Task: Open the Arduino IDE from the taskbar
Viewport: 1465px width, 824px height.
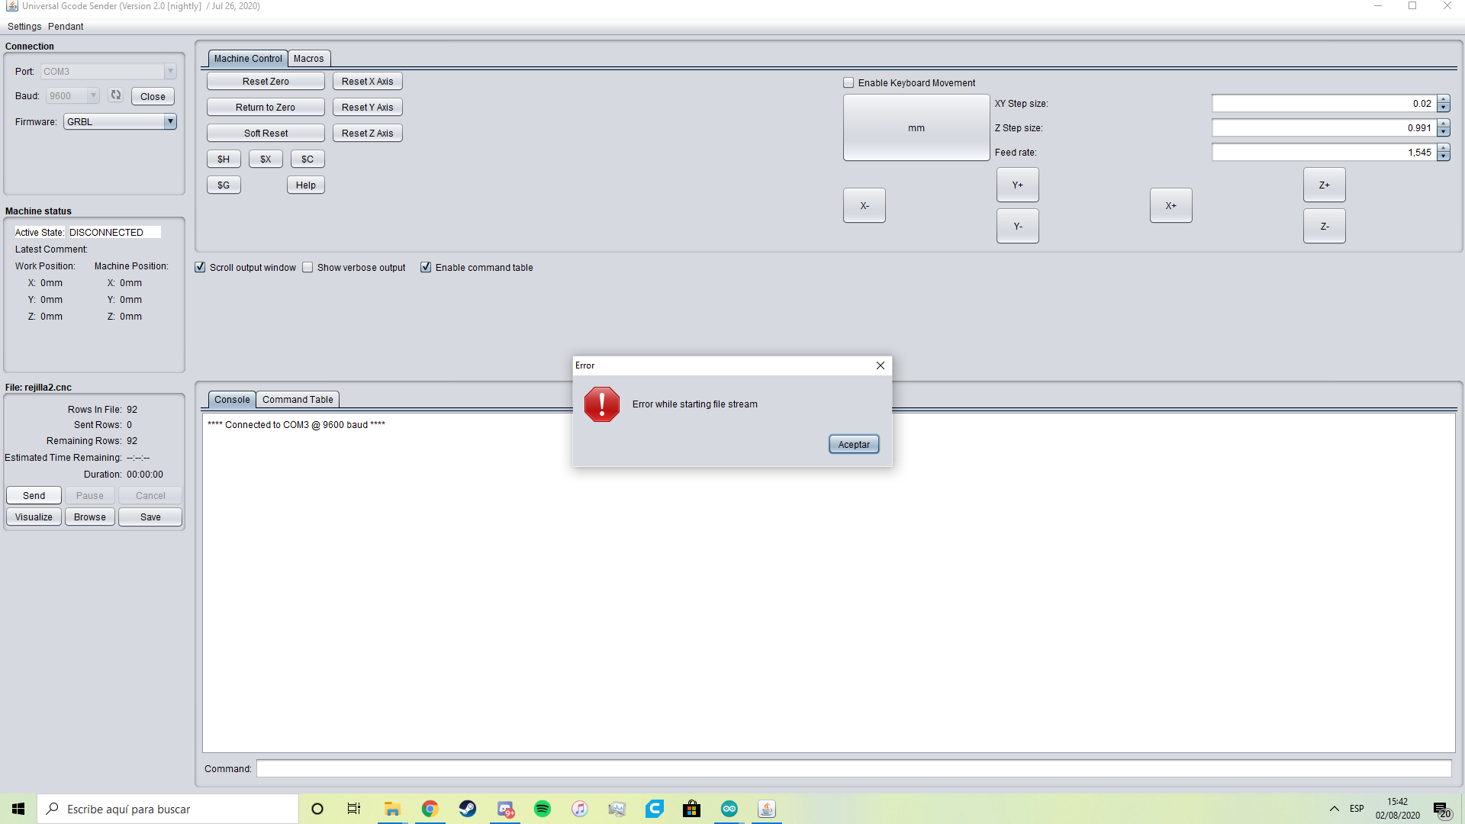Action: pos(729,809)
